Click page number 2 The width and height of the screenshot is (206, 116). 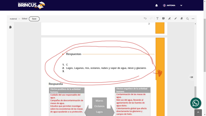(x=149, y=24)
